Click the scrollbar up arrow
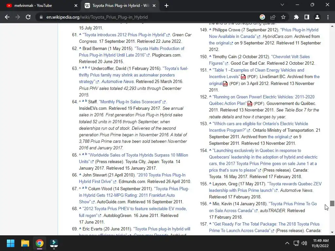This screenshot has height=251, width=335. (x=332, y=26)
